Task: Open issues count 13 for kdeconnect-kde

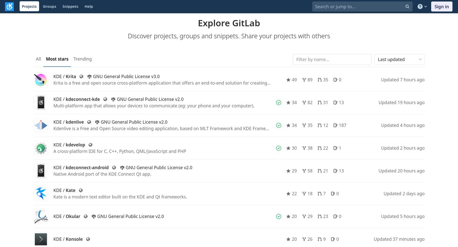Action: click(x=338, y=102)
